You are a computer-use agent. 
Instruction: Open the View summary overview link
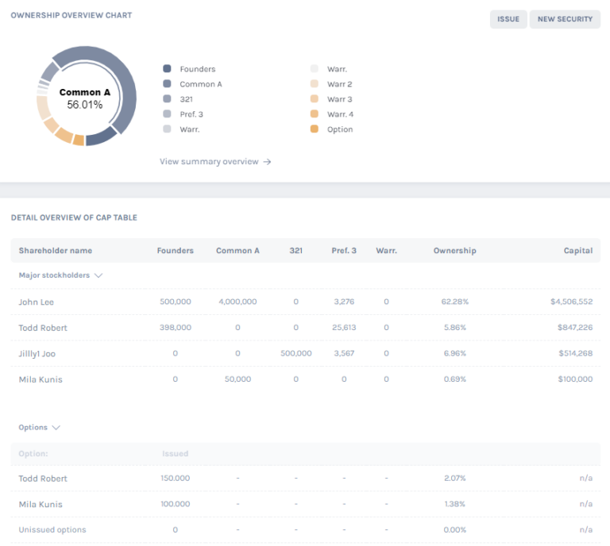209,162
